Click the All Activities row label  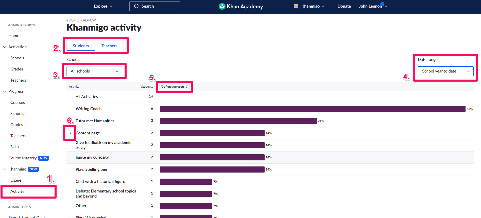(x=87, y=97)
